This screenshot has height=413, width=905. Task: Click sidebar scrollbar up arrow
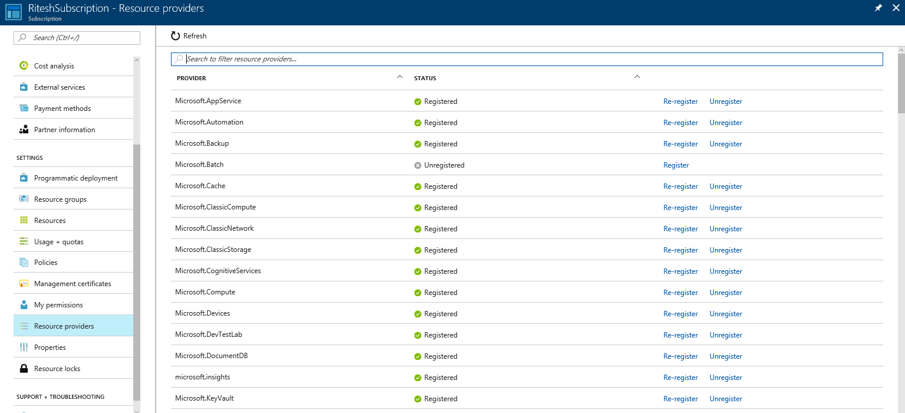click(137, 60)
